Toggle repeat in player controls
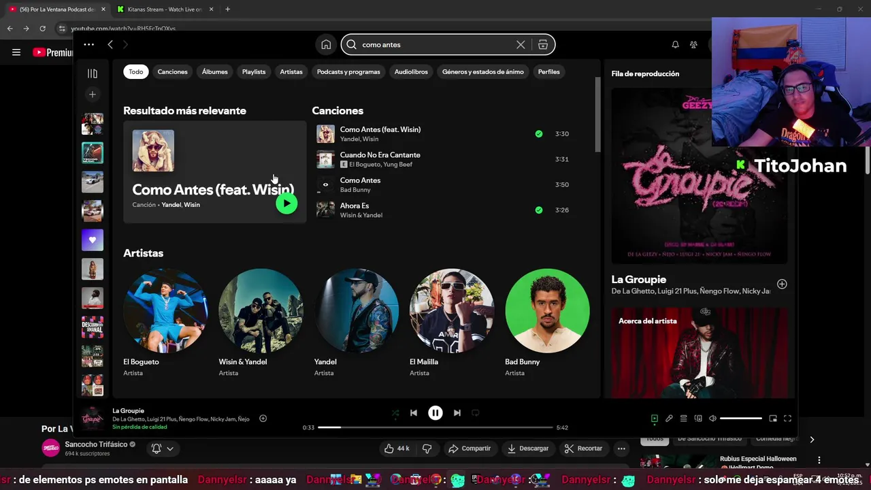 click(476, 412)
